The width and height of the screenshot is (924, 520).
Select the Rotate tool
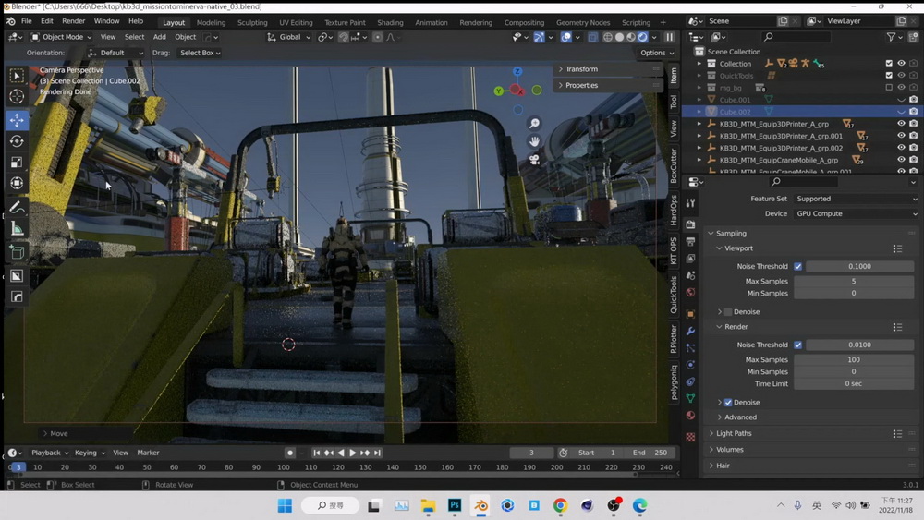click(x=17, y=141)
